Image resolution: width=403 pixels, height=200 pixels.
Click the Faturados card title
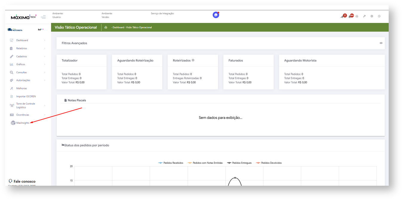236,60
